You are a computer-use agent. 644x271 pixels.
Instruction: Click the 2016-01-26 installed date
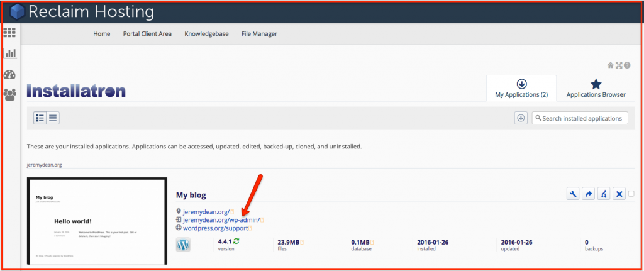(x=433, y=242)
